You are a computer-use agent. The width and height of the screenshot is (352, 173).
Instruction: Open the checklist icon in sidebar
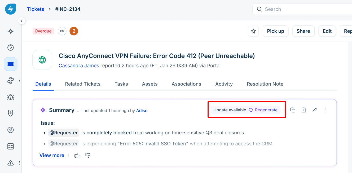(11, 146)
